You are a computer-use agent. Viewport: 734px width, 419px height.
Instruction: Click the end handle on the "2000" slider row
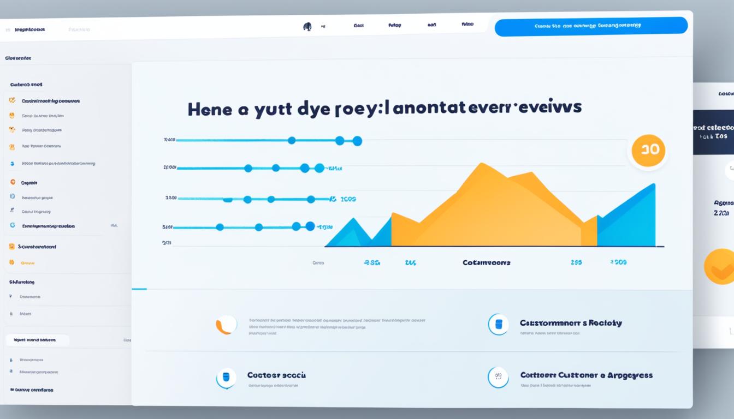[x=319, y=168]
